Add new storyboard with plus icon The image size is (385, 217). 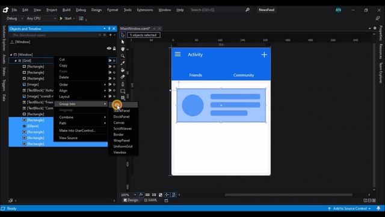[111, 35]
